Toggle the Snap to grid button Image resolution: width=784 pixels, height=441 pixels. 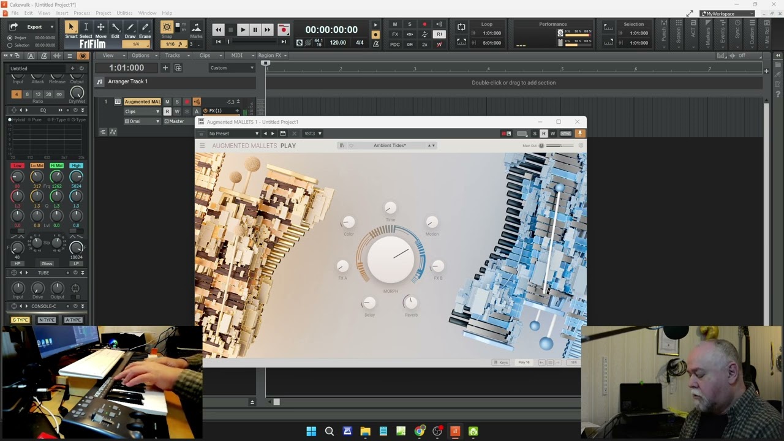pyautogui.click(x=167, y=28)
